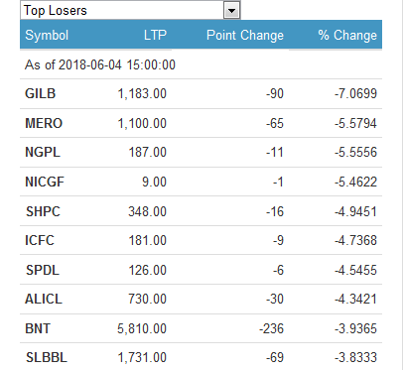Screen dimensions: 404x370
Task: Open the SLBBL stock symbol link
Action: point(47,357)
